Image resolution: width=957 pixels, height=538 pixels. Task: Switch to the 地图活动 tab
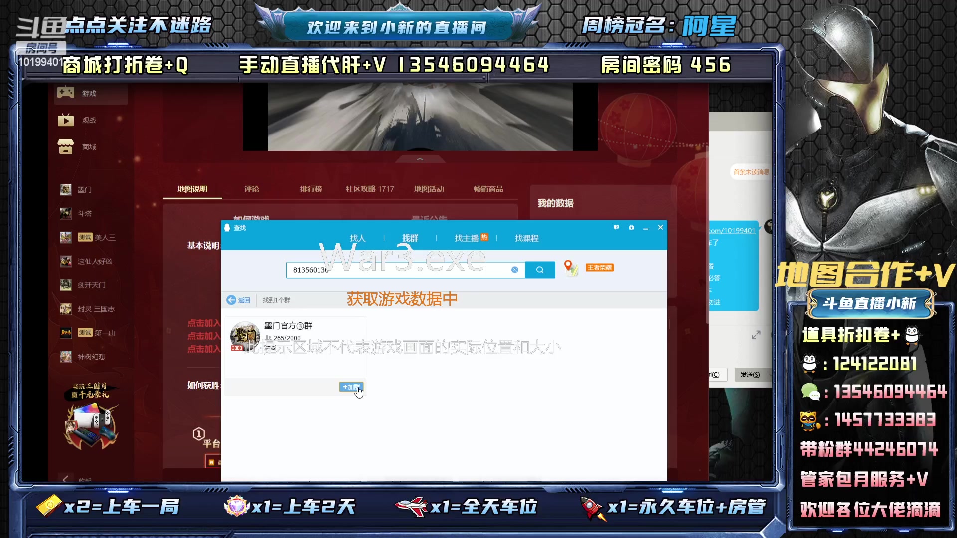pos(429,189)
